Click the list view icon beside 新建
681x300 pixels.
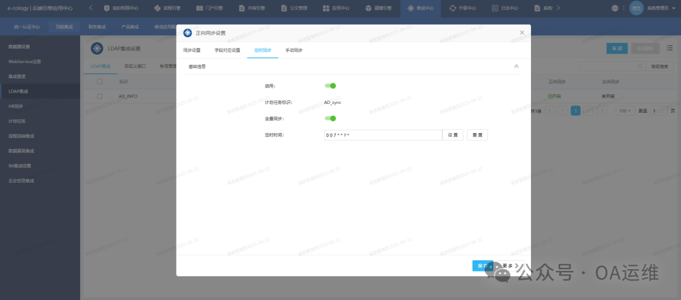(x=669, y=49)
